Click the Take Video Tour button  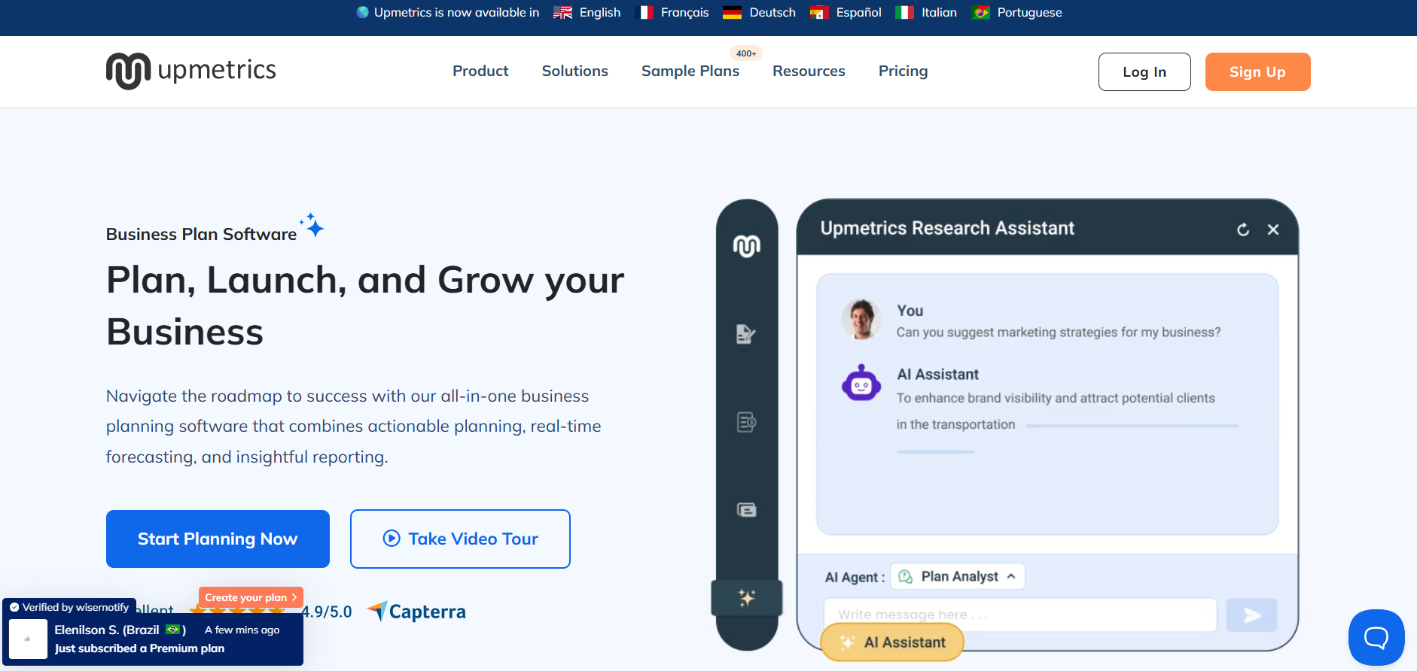click(460, 539)
